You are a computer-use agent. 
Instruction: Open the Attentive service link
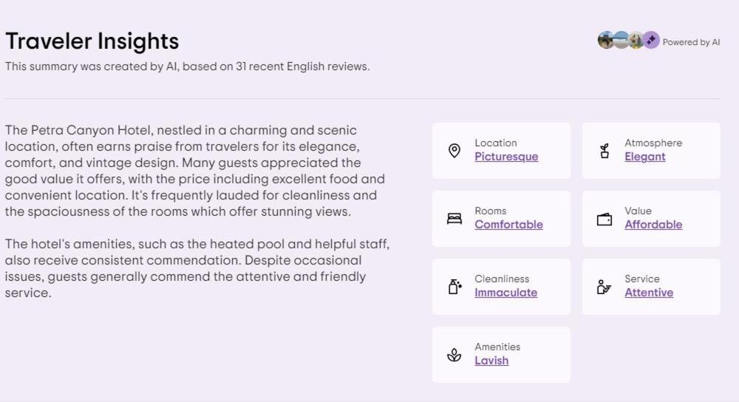pyautogui.click(x=649, y=293)
